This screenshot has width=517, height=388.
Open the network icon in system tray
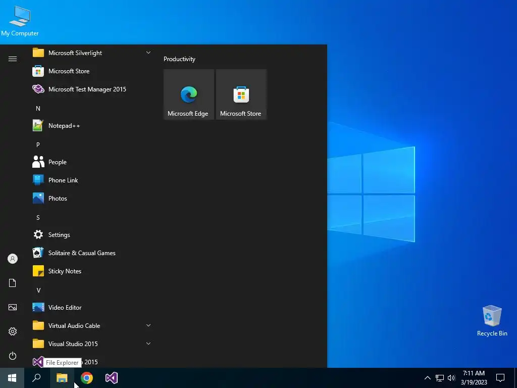(440, 378)
